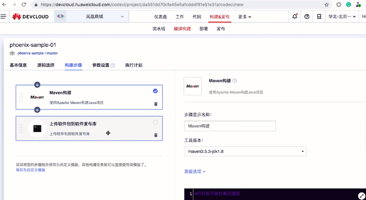366x200 pixels.
Task: Delete the Maven构建 step
Action: (156, 104)
